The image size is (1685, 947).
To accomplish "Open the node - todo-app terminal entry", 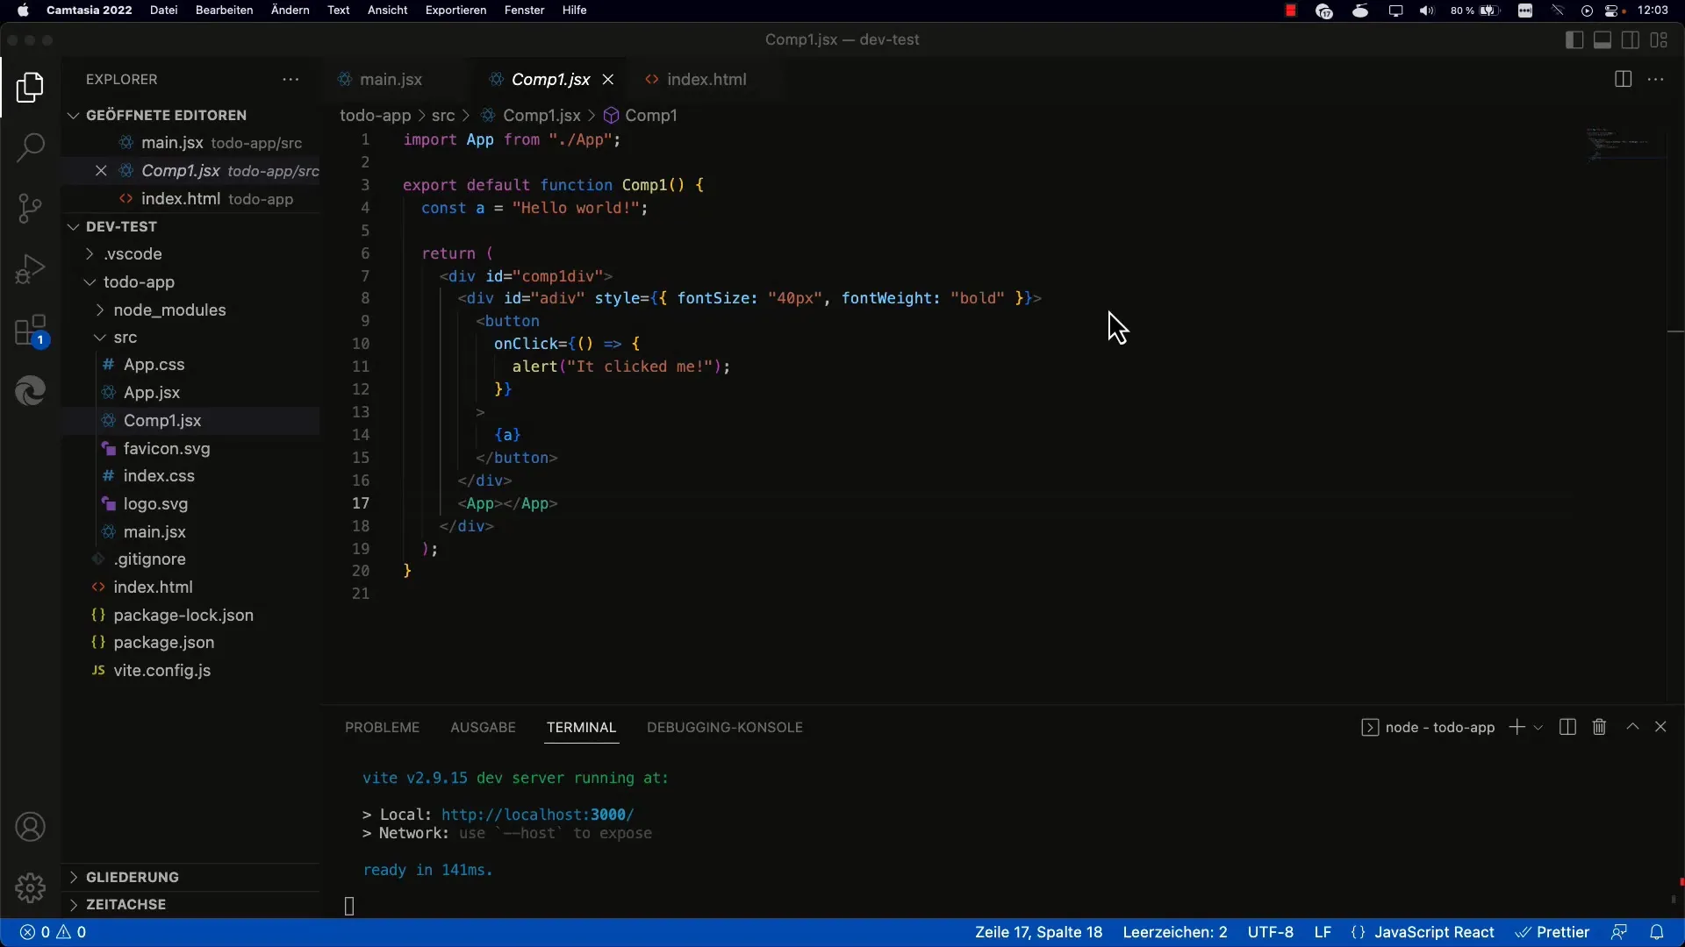I will click(1428, 727).
